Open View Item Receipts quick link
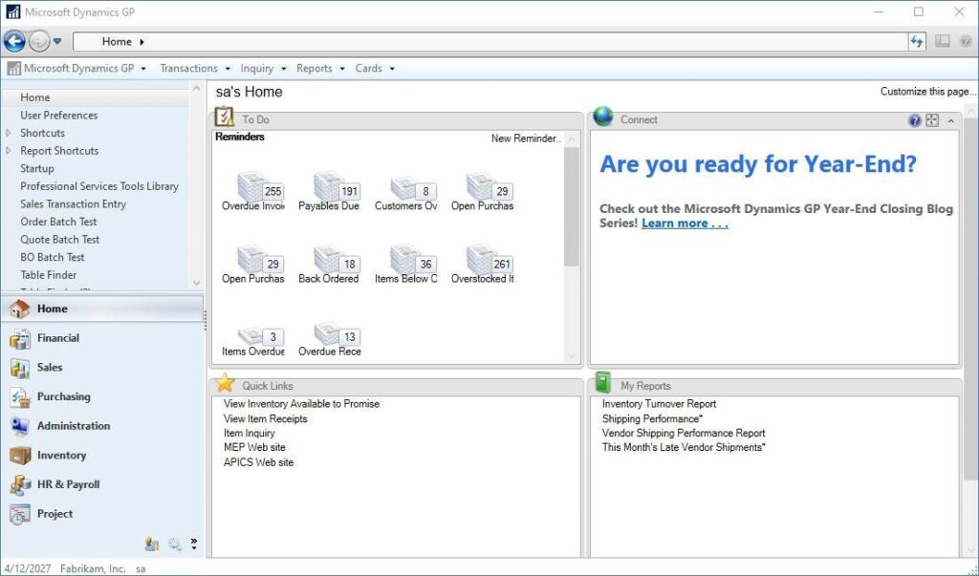The image size is (979, 576). pyautogui.click(x=266, y=418)
